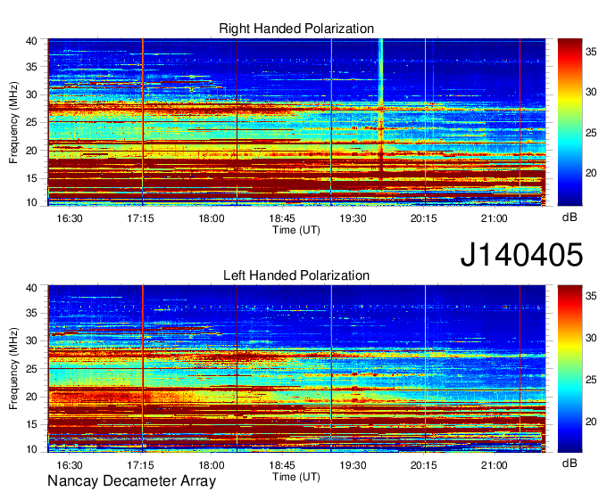Click the 20 MHz tick on the bottom plot

pyautogui.click(x=31, y=397)
